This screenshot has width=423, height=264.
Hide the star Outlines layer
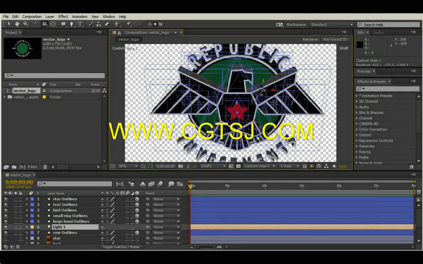pyautogui.click(x=6, y=199)
